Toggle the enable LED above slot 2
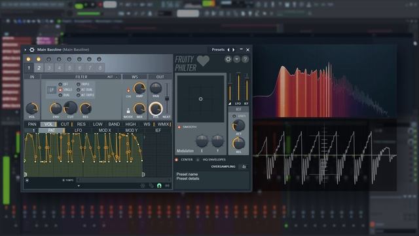Viewport: 419px width, 236px height. click(39, 59)
